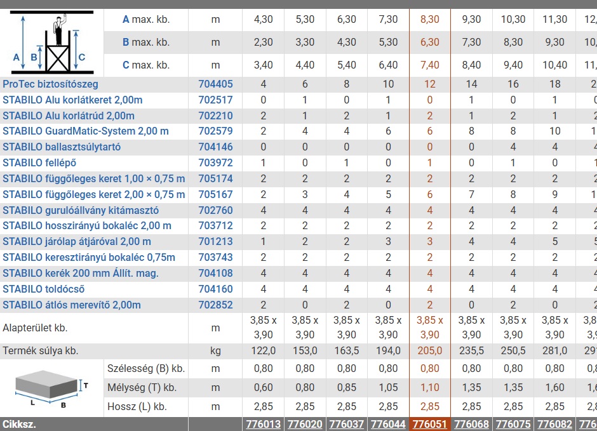Click part number 702210
The image size is (597, 431).
click(215, 116)
